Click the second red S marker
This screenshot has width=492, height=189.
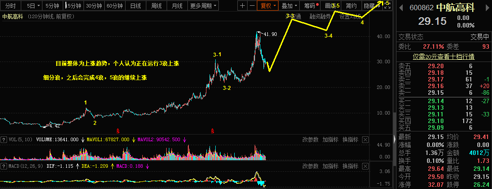213,131
